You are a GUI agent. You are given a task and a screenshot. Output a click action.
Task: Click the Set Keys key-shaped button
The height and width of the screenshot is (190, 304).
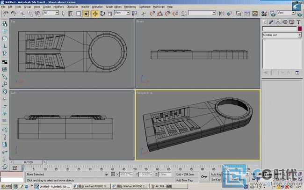coord(204,176)
